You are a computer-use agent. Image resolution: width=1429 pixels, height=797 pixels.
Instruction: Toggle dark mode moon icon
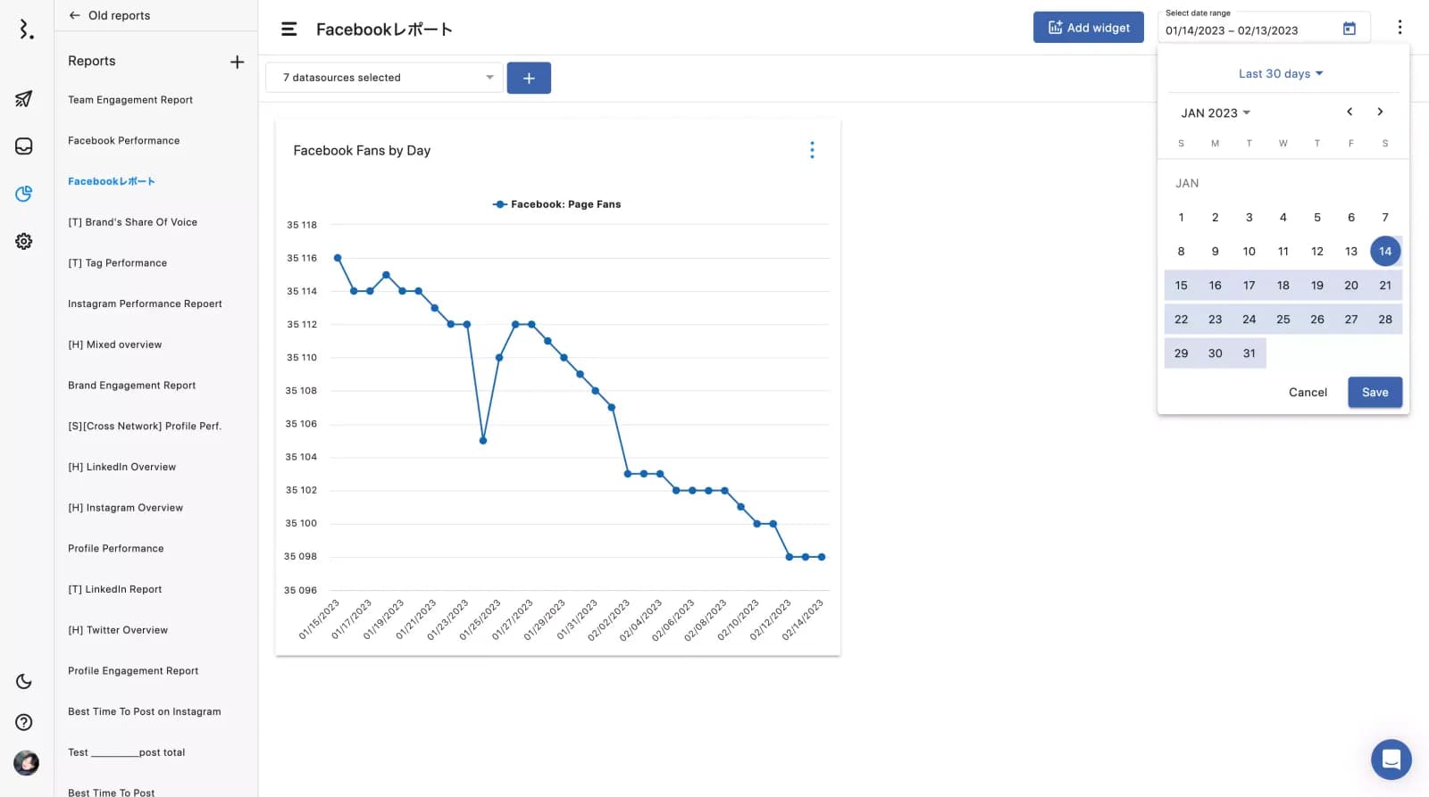point(24,682)
